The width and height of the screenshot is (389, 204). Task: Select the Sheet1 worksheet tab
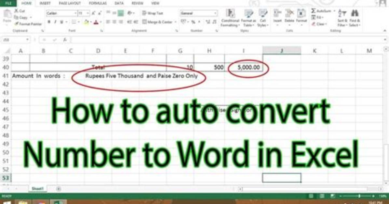coord(37,189)
